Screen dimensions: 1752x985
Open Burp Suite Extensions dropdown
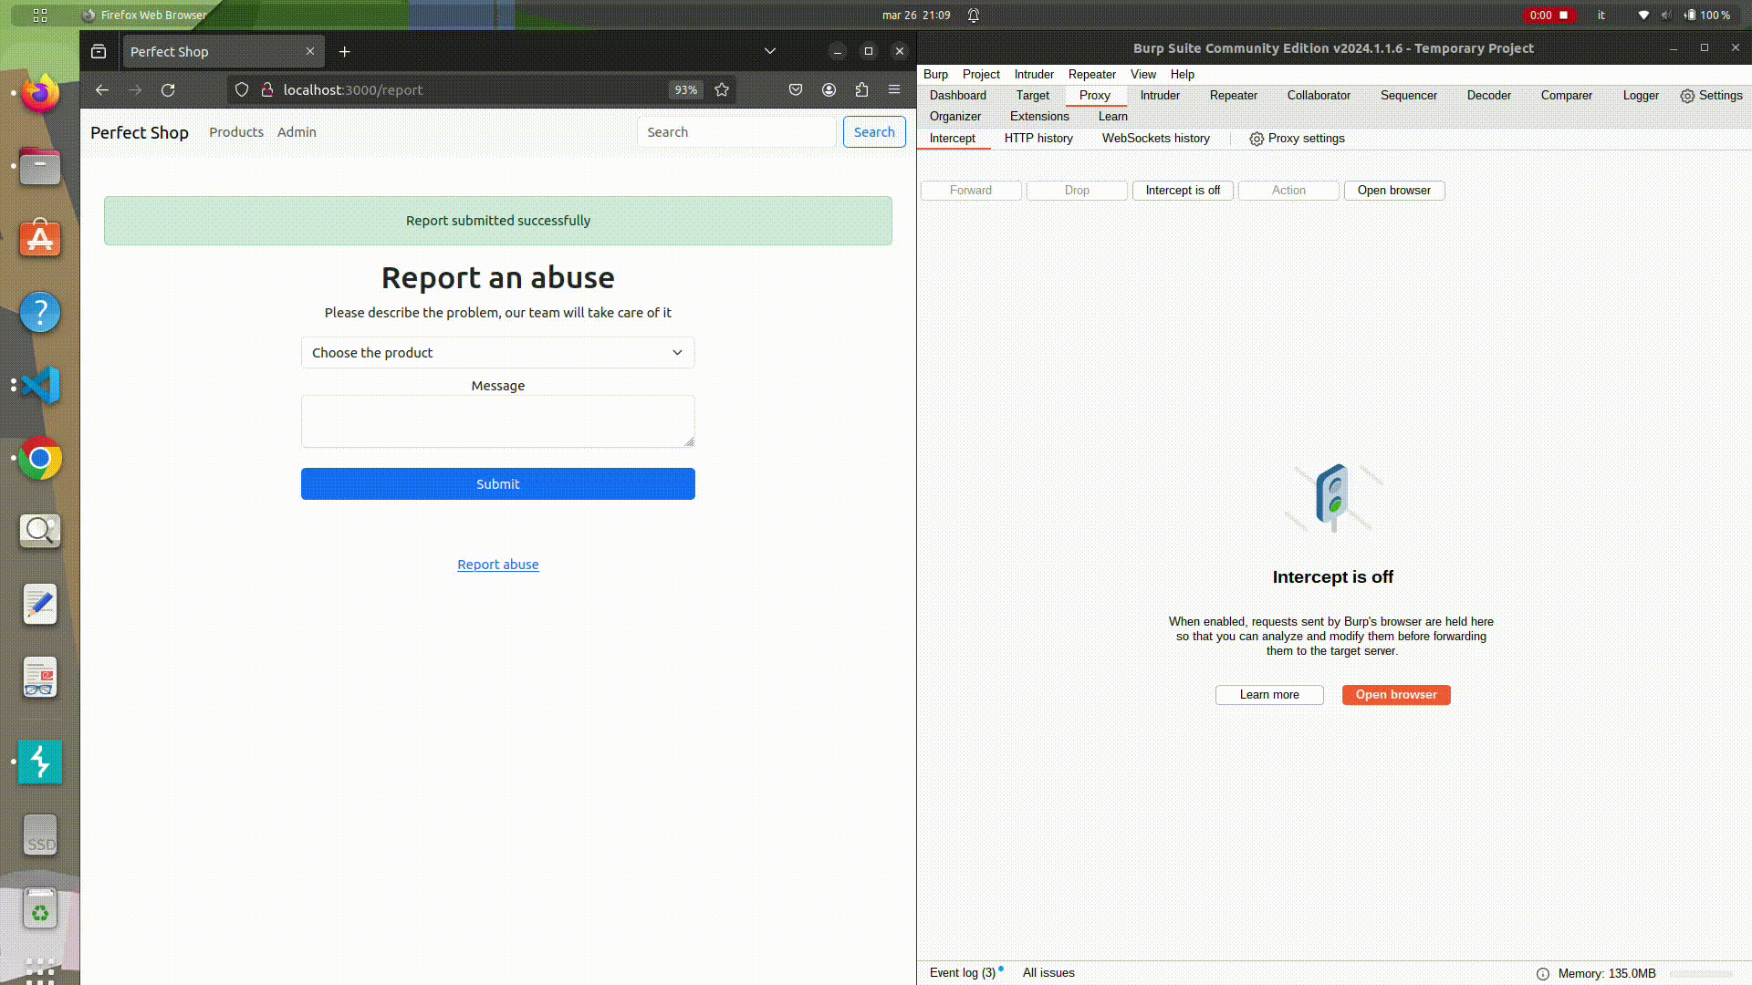[1038, 116]
